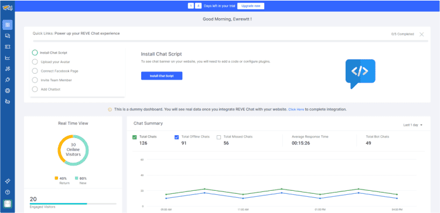Viewport: 440px width, 213px height.
Task: Click the Engaged Visitors count 20
Action: click(33, 200)
